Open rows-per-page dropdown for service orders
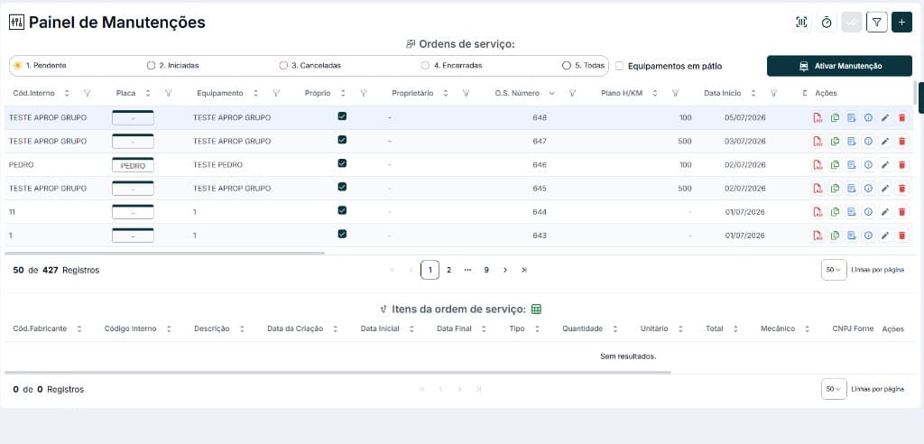 [x=833, y=270]
